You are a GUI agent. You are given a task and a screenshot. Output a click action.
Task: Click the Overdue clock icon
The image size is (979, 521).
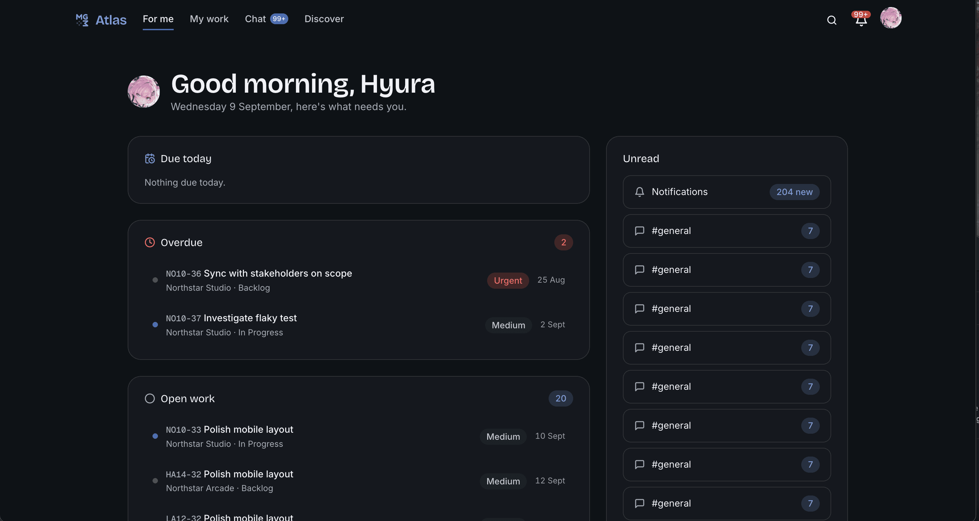[x=150, y=242]
